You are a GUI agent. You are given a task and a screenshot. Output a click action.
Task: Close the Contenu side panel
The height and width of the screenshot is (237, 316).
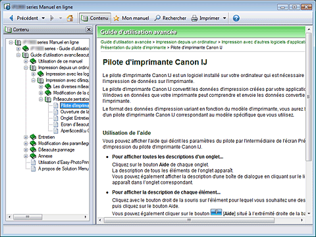coord(89,30)
